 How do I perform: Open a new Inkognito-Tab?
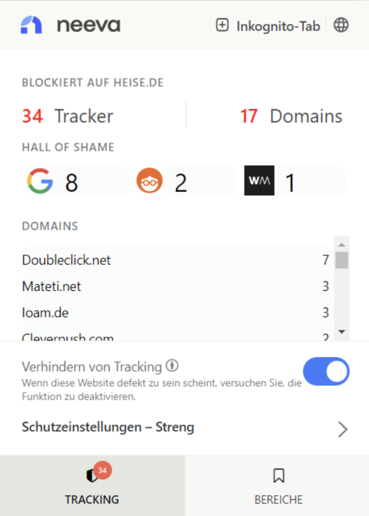coord(268,26)
